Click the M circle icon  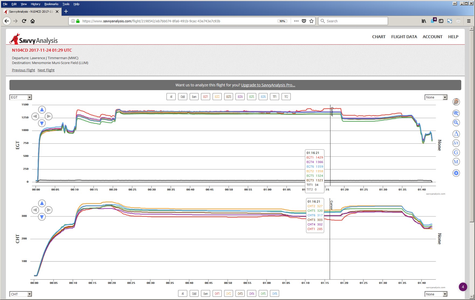click(456, 162)
